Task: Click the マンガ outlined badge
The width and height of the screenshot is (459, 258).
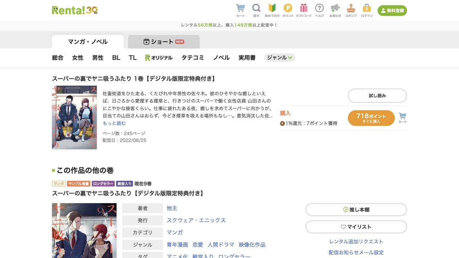Action: (x=59, y=184)
